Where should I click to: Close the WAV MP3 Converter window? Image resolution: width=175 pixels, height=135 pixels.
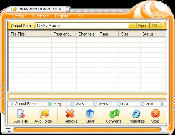click(x=157, y=13)
